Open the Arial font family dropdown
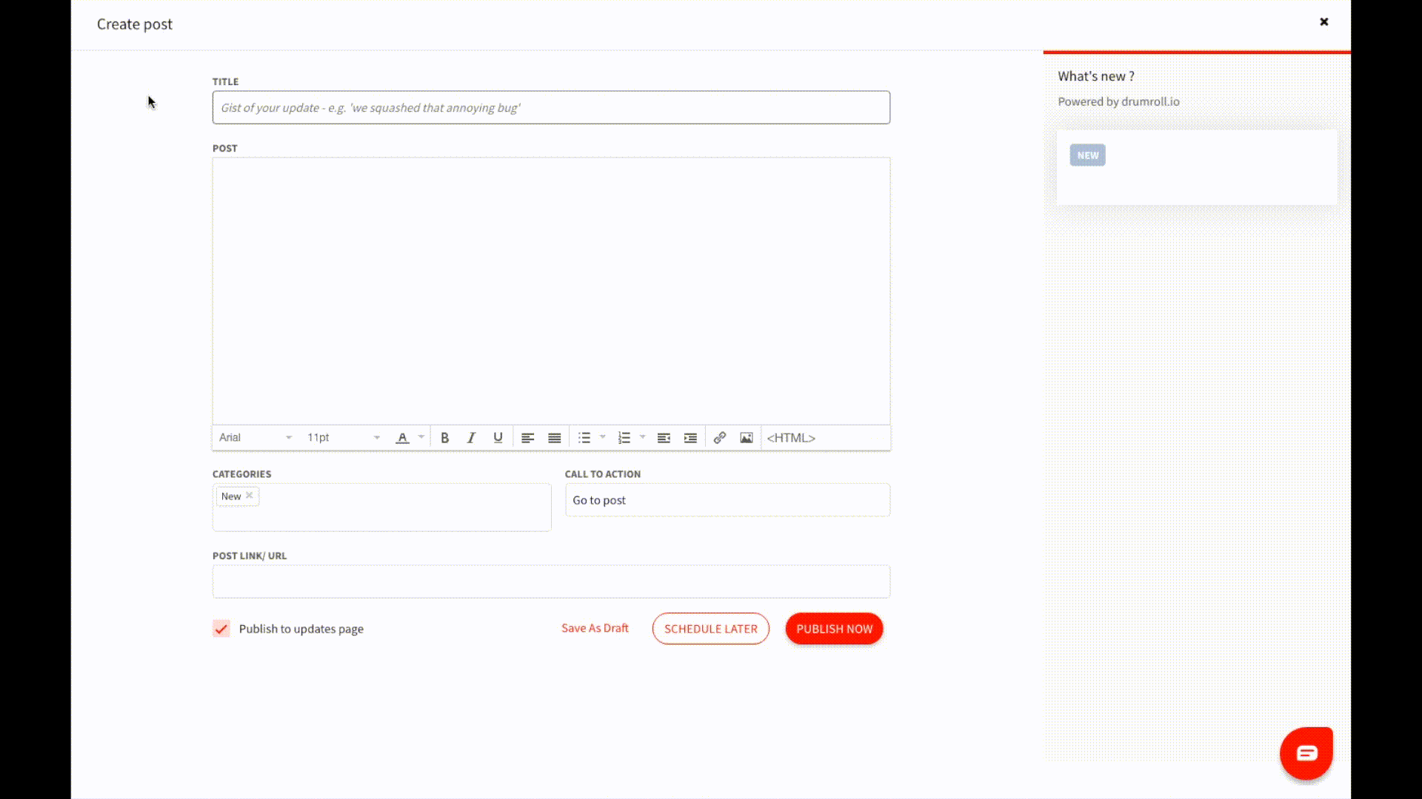Screen dimensions: 1422x799 (x=256, y=438)
